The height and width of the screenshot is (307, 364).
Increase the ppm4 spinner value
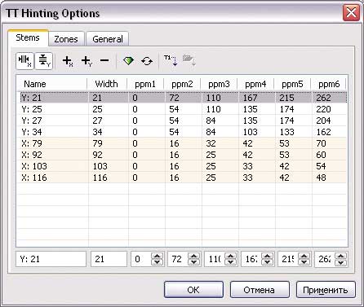coord(267,256)
